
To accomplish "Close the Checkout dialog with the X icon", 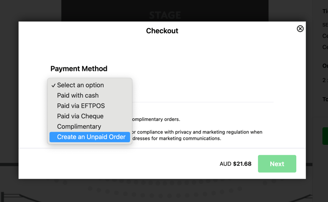I will click(300, 29).
